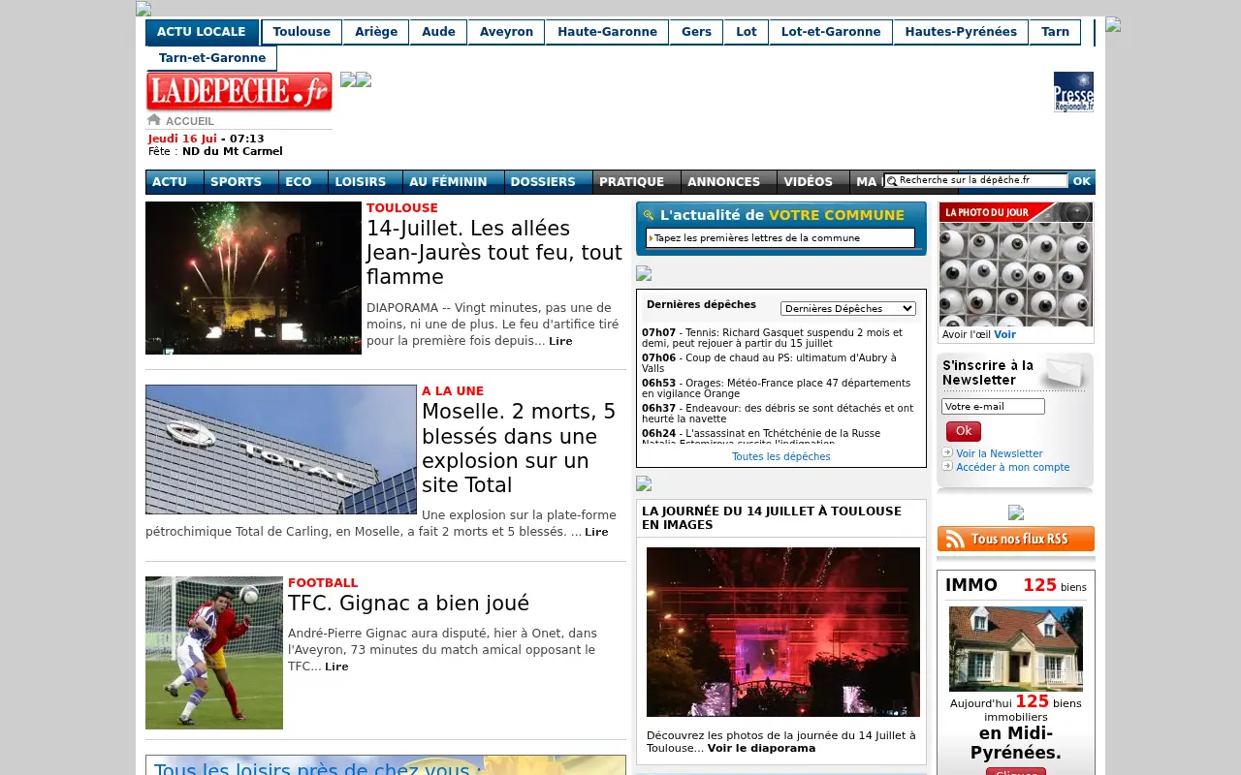Select the Tarn tab
The image size is (1241, 775).
[x=1055, y=32]
